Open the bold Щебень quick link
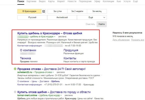This screenshot has height=100, width=145. (55, 81)
